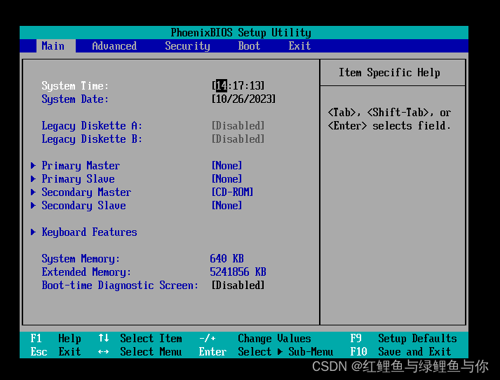Go to the Boot tab
Screen dimensions: 500x380
tap(249, 46)
